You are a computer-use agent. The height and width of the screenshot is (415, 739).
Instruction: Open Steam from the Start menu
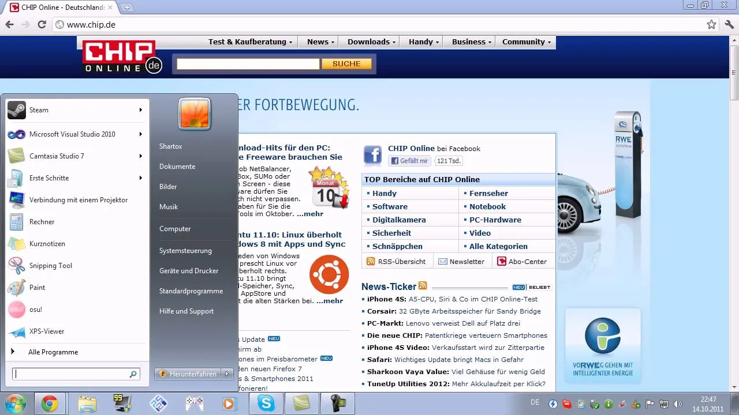(76, 110)
